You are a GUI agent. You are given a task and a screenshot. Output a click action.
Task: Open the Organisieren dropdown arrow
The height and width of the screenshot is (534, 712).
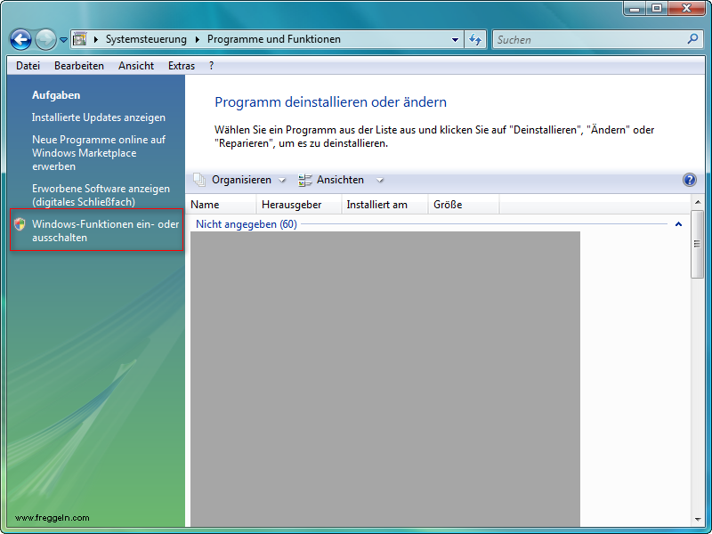pyautogui.click(x=282, y=181)
